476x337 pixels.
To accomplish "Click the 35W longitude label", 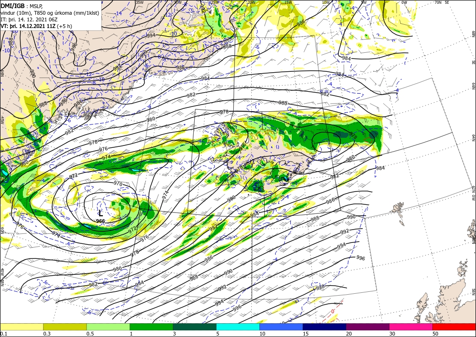I will point(139,2).
